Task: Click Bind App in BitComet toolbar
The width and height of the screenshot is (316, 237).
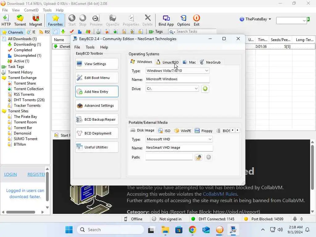Action: coord(166,20)
